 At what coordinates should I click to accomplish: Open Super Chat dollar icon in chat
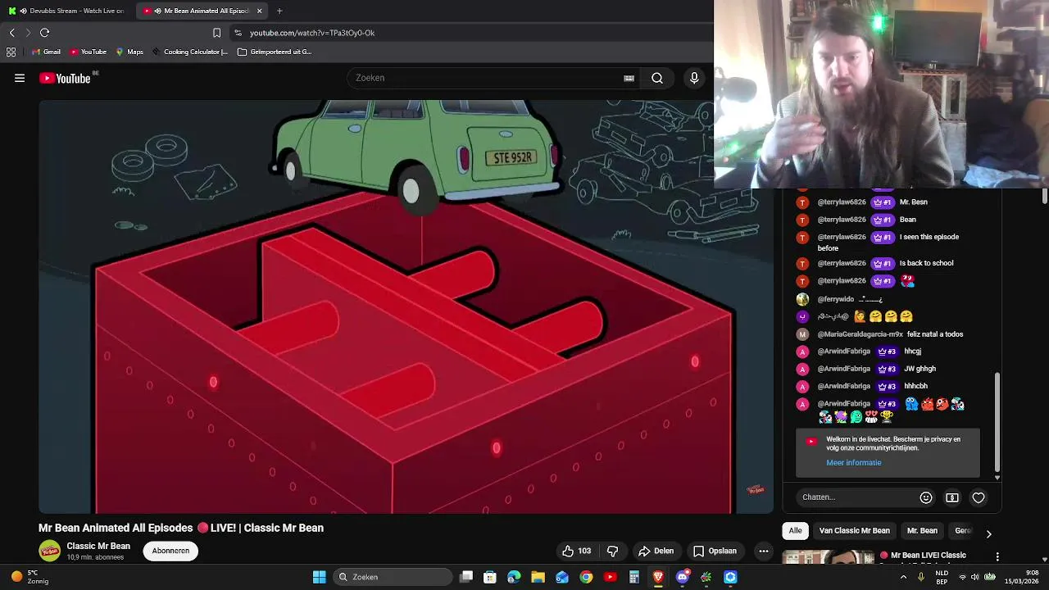coord(952,497)
